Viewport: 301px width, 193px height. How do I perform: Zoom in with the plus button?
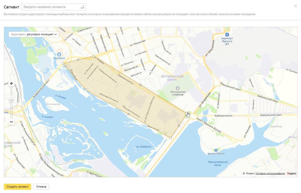tap(11, 84)
